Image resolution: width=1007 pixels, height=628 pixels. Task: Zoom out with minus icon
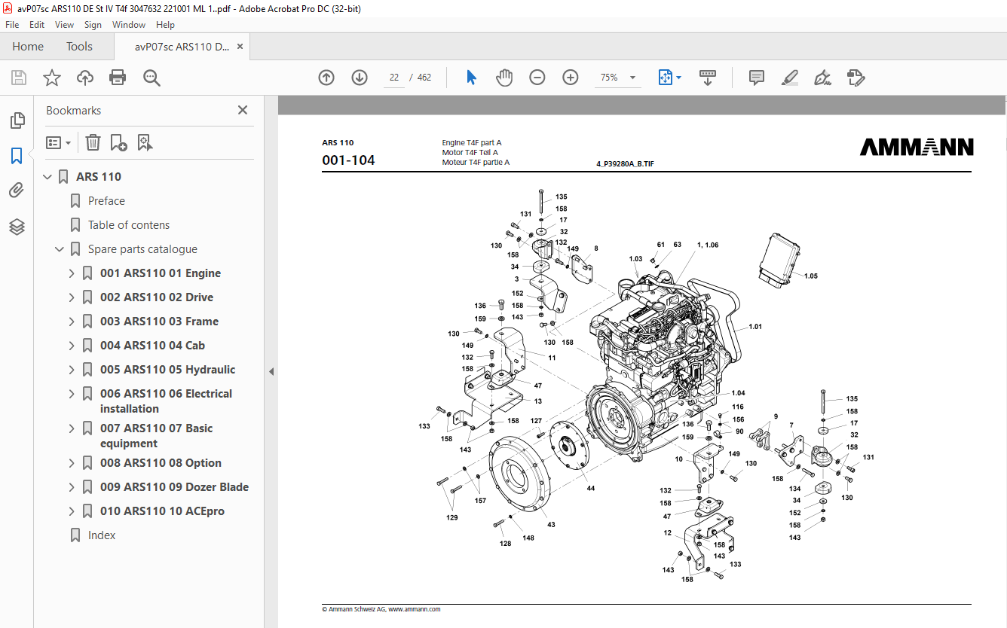pos(537,78)
